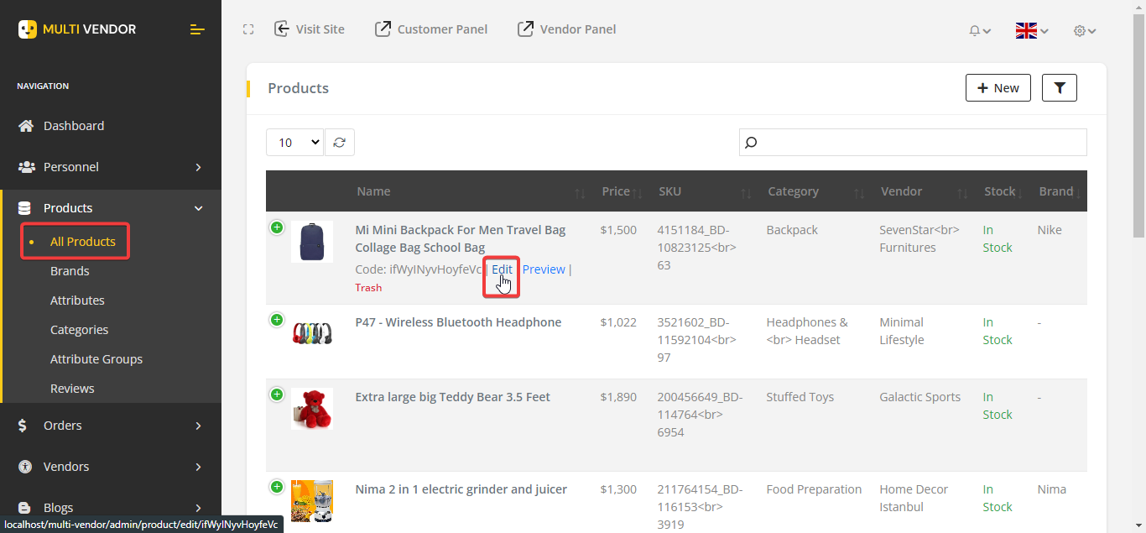Open the page size dropdown showing 10

tap(294, 142)
